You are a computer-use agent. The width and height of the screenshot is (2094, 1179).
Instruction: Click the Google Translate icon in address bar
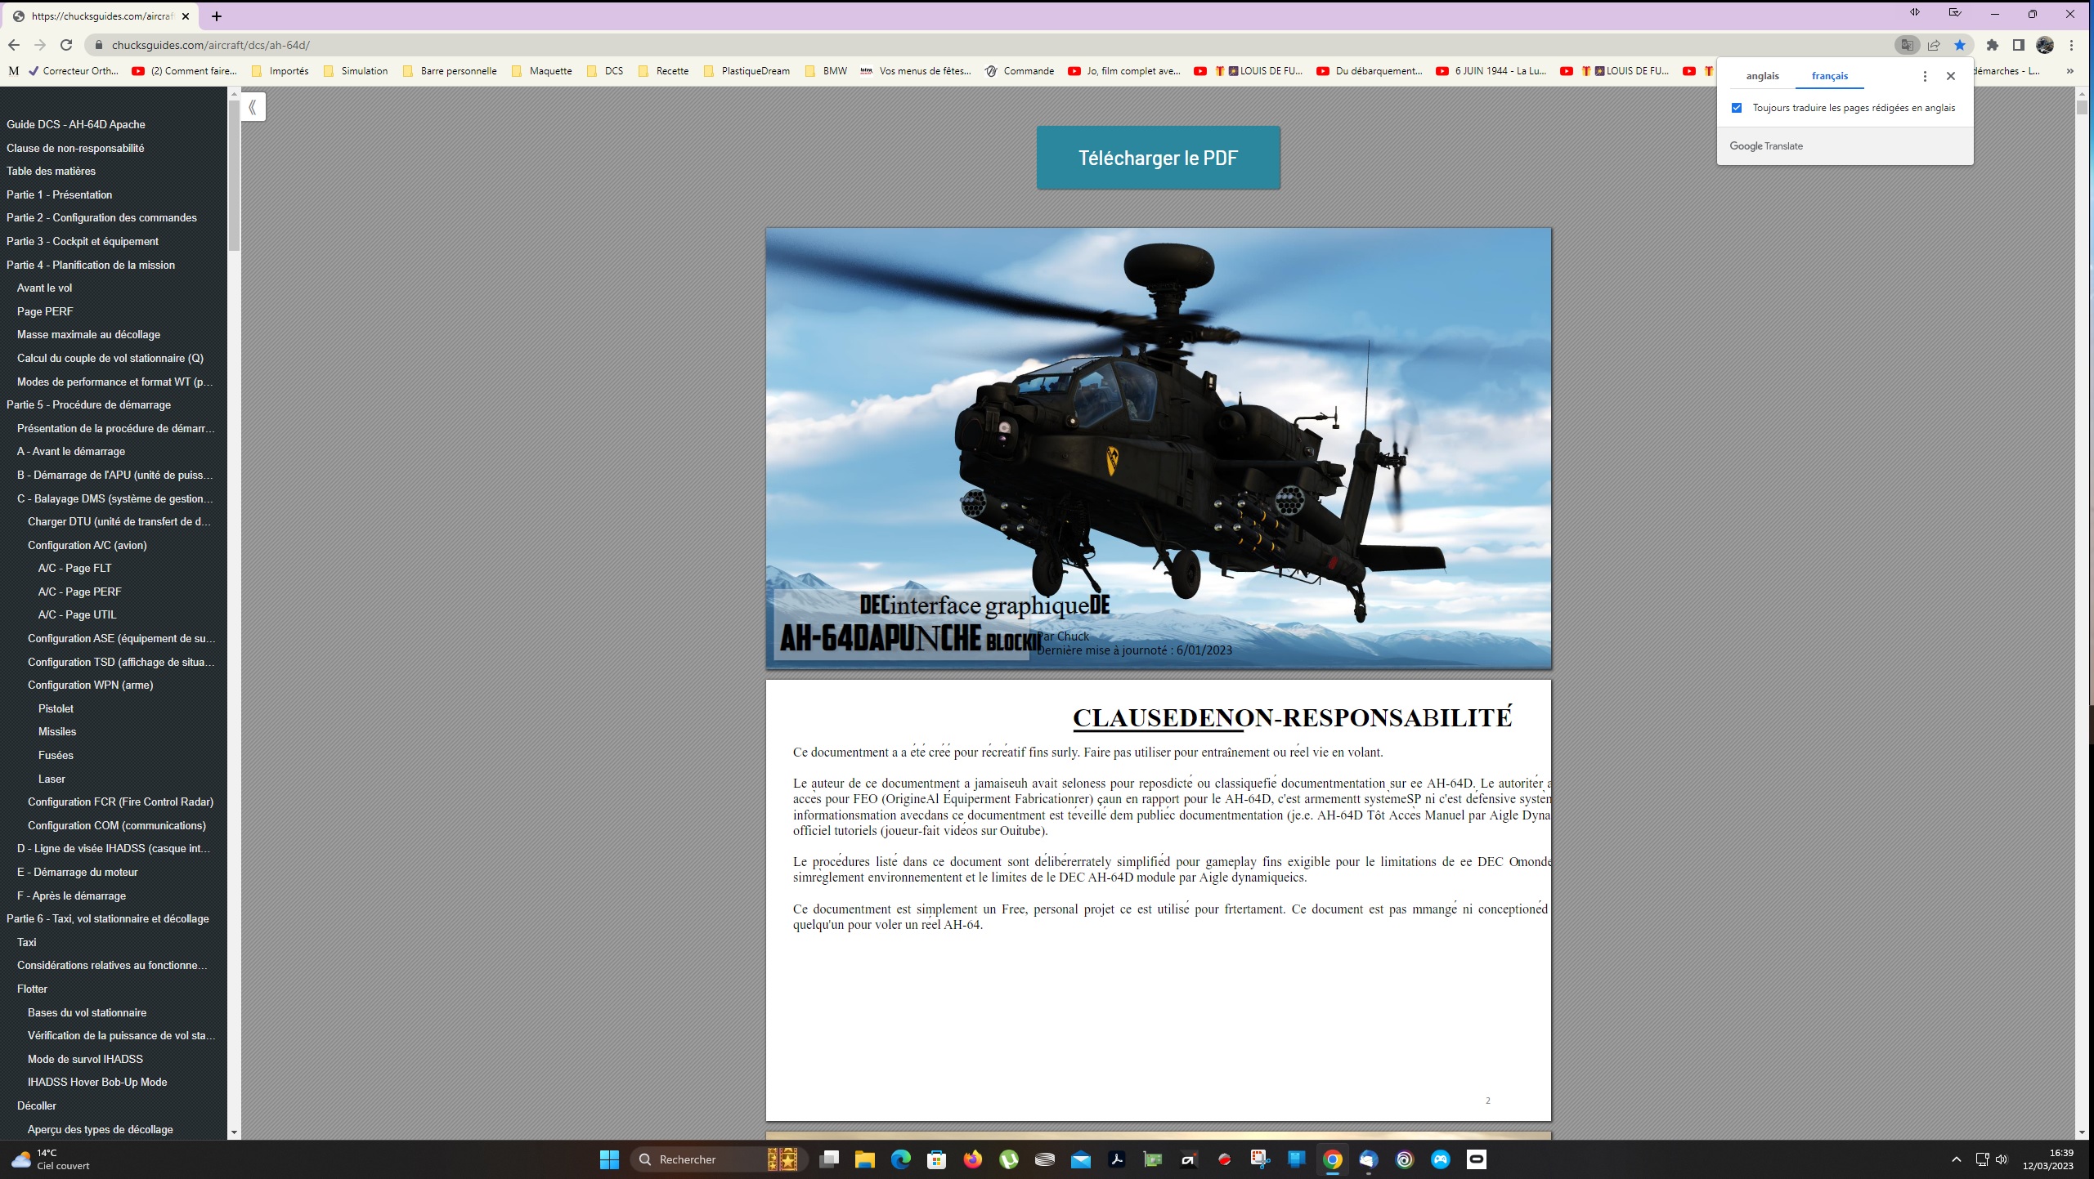(x=1907, y=45)
